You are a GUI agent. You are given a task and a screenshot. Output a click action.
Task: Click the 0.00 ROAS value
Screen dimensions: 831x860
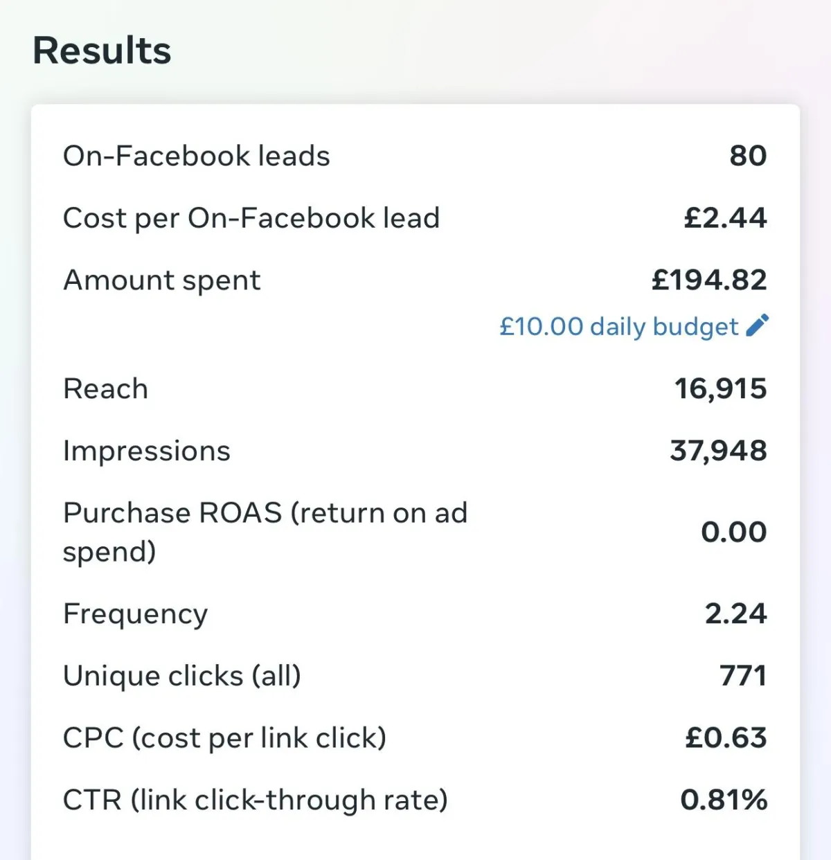[734, 532]
